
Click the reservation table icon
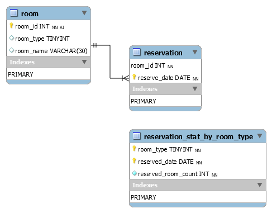(x=137, y=52)
